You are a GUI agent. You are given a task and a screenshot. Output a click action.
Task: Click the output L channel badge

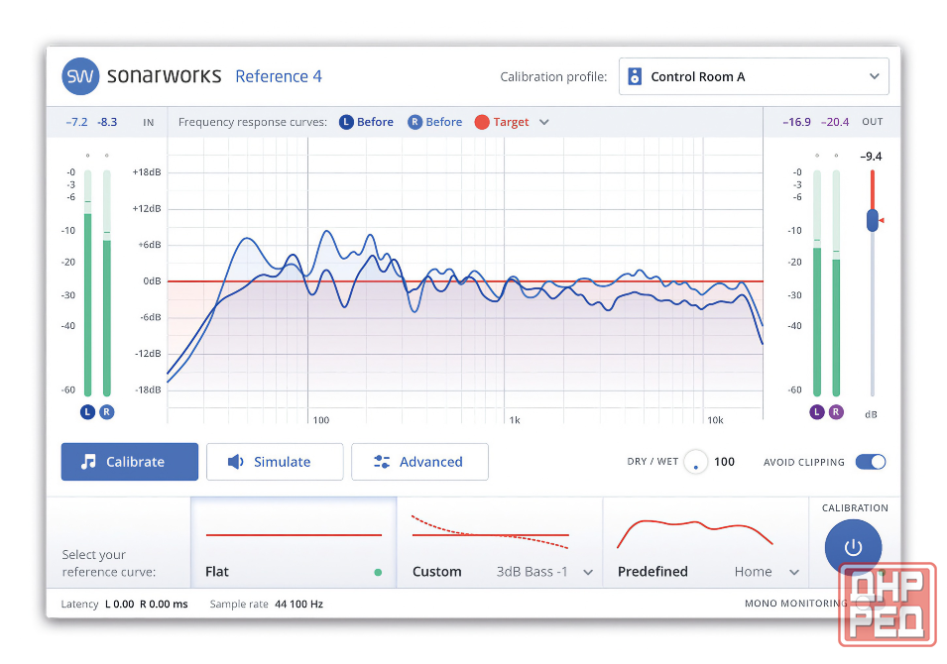click(817, 412)
